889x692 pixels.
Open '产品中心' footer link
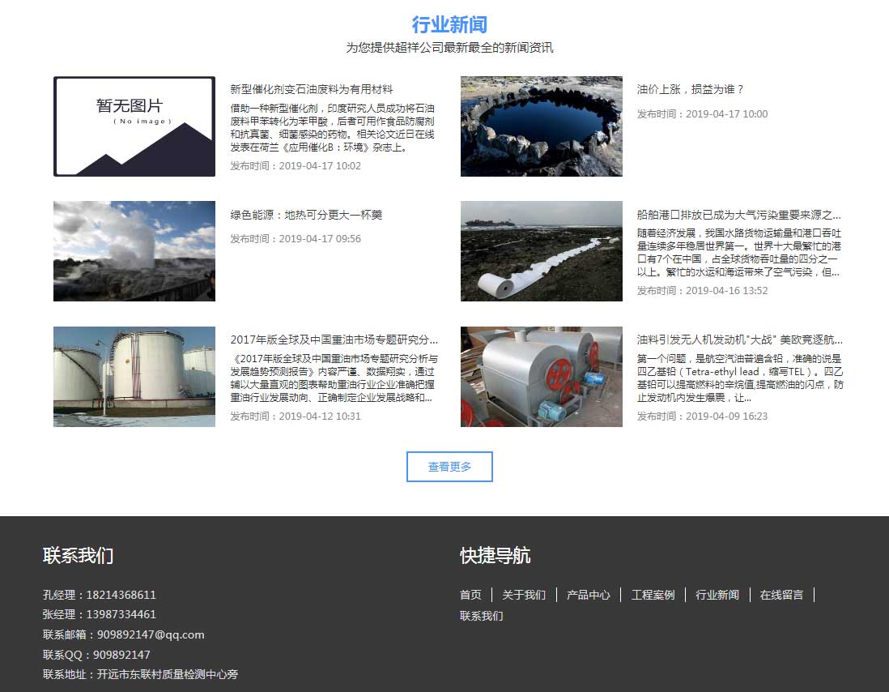tap(589, 595)
